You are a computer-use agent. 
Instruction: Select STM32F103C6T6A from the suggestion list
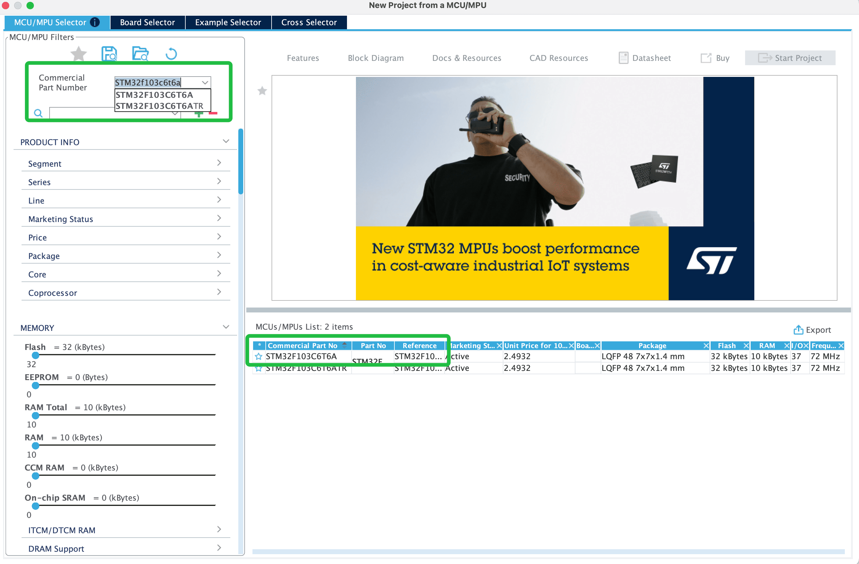154,95
